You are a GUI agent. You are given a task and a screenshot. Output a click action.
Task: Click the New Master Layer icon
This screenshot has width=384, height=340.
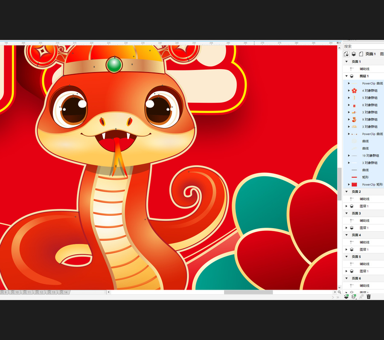pyautogui.click(x=354, y=296)
